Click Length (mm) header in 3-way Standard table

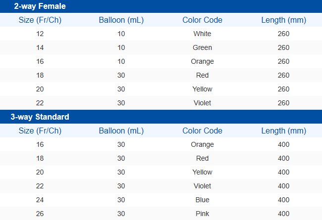pos(283,131)
